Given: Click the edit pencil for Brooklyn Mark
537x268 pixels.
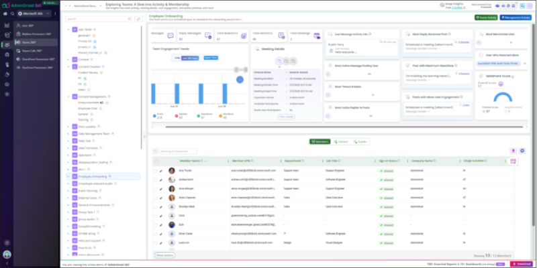Looking at the screenshot, I should (x=161, y=207).
